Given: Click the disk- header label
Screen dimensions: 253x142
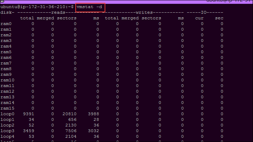Looking at the screenshot, I should point(7,12).
